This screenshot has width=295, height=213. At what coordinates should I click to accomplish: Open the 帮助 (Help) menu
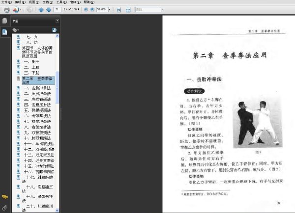89,2
